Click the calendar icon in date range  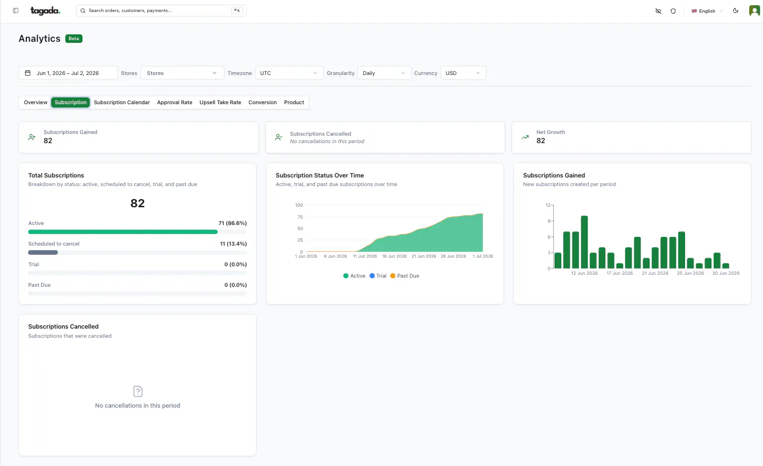click(27, 73)
